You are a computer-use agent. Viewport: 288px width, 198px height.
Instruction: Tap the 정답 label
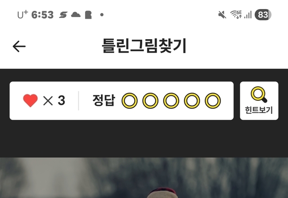[x=104, y=100]
